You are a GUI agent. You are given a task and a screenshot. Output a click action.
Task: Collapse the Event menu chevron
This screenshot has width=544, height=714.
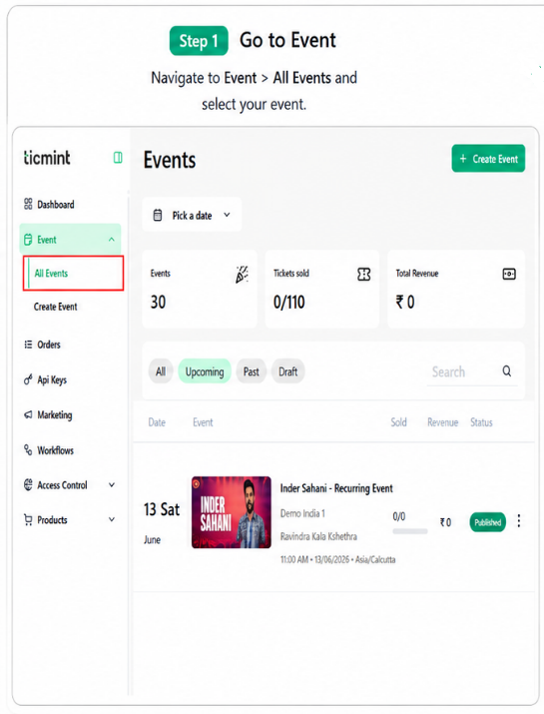112,240
